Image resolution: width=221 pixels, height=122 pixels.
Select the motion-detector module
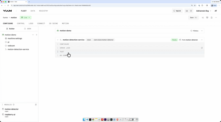(12, 109)
